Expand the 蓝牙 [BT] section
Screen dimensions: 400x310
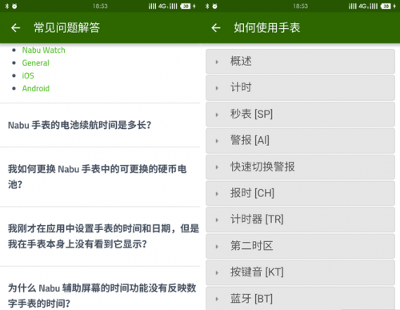click(x=300, y=298)
